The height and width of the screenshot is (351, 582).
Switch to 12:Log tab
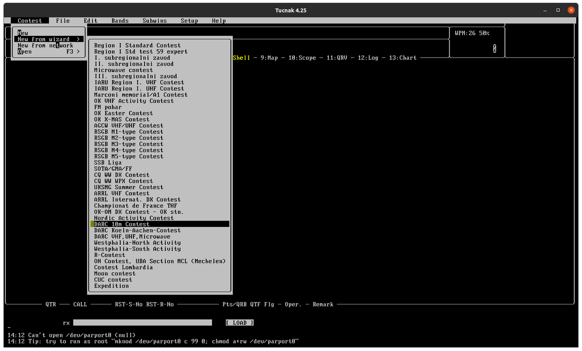[x=368, y=58]
